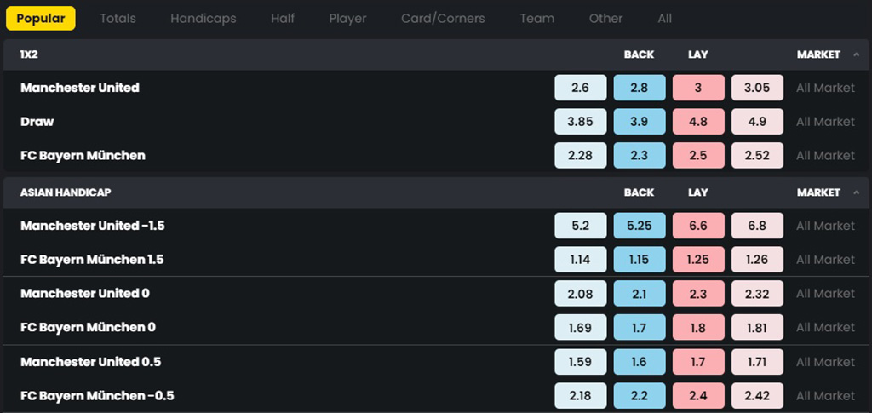Viewport: 872px width, 413px height.
Task: Lay FC Bayern München -0.5 at 2.4
Action: [698, 396]
